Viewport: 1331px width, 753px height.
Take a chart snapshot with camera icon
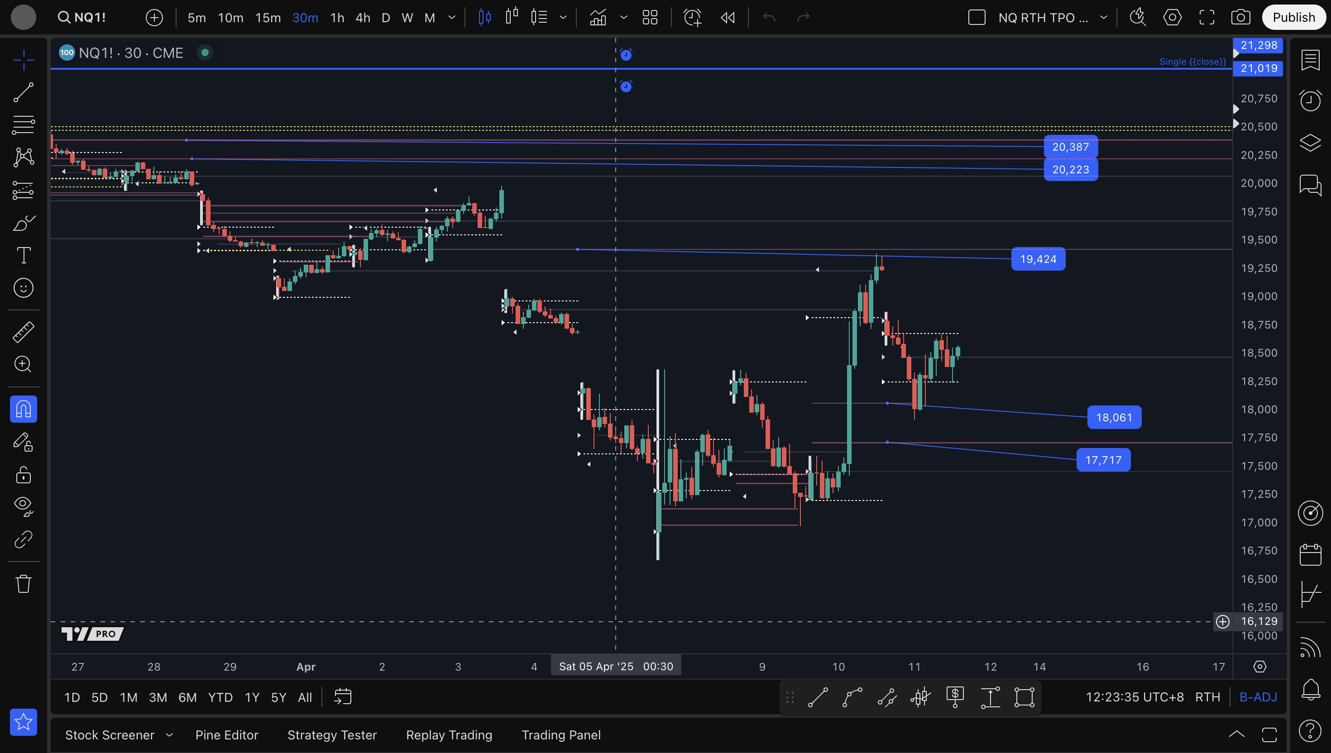coord(1240,18)
